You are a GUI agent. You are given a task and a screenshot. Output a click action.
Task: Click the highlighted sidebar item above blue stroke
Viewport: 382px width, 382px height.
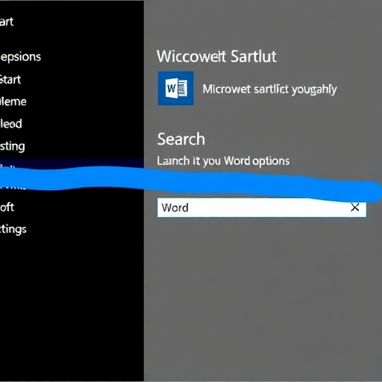click(x=72, y=163)
